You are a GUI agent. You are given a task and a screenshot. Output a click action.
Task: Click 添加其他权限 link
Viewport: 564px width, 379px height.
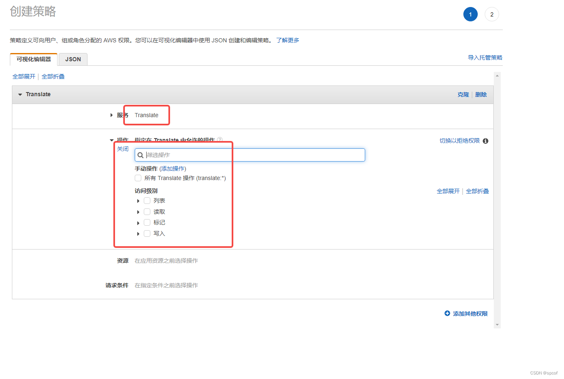470,314
